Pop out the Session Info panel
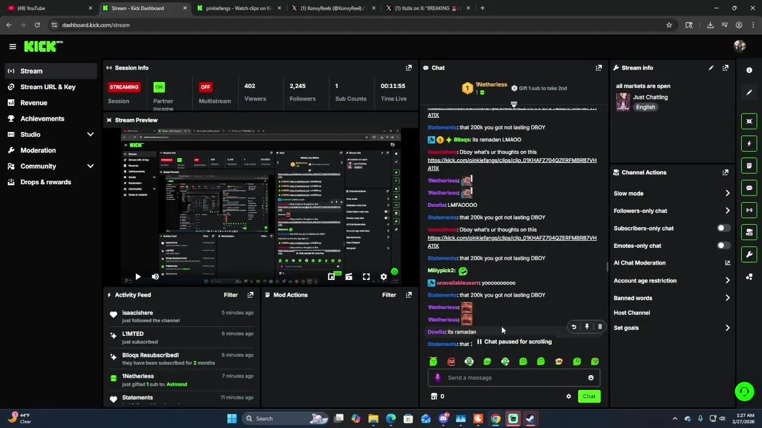Screen dimensions: 762x428 pyautogui.click(x=408, y=68)
